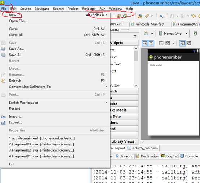
Task: Open recent file 3 Fragment02.java
Action: [59, 150]
